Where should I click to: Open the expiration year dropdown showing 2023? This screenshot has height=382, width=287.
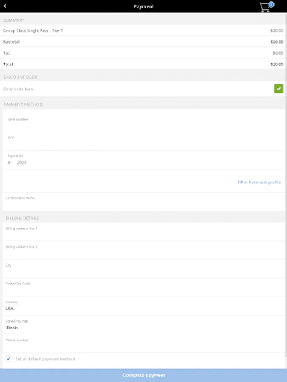point(22,163)
